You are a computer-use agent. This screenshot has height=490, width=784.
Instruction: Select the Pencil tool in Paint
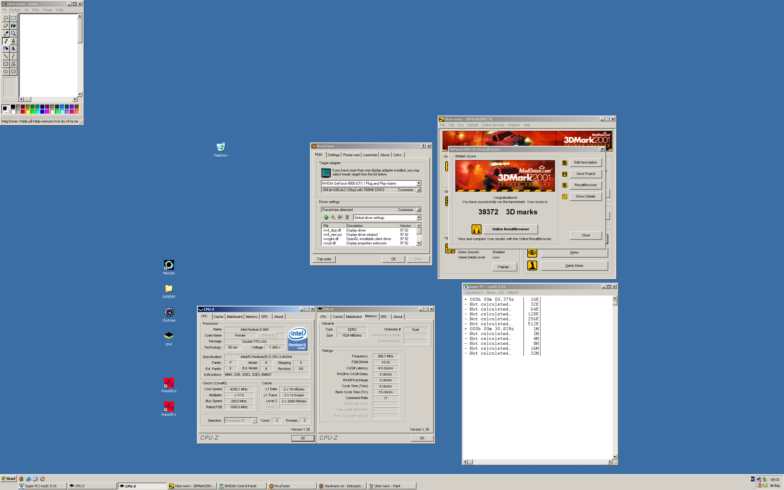(x=6, y=41)
